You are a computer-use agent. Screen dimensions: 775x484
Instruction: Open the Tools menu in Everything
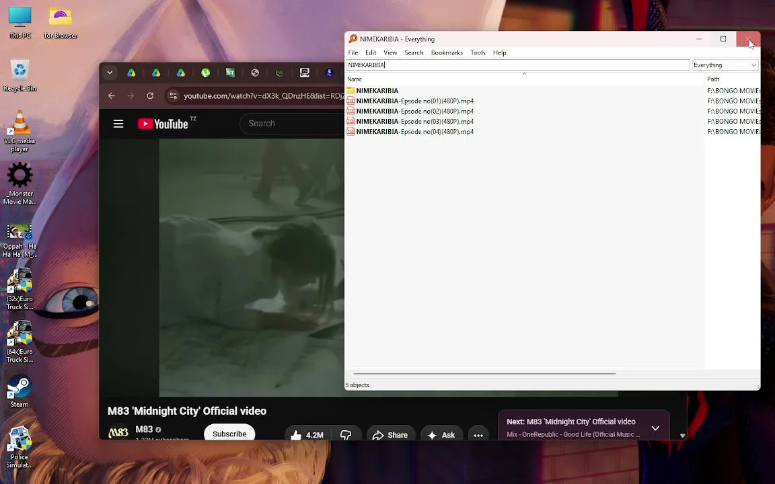pyautogui.click(x=478, y=52)
